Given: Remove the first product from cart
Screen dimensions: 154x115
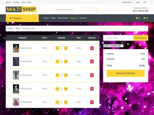Looking at the screenshot, I should [92, 48].
